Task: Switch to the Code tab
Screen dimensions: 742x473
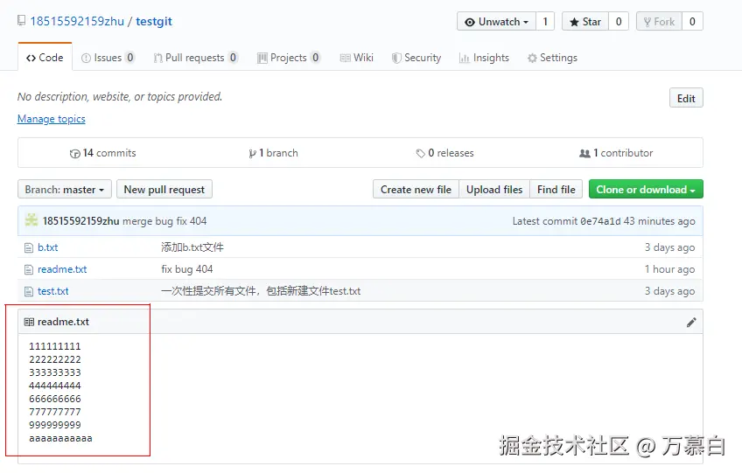Action: 45,57
